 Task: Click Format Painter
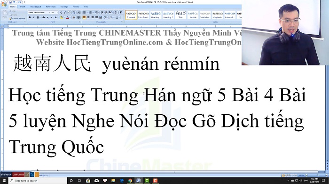[x=17, y=18]
